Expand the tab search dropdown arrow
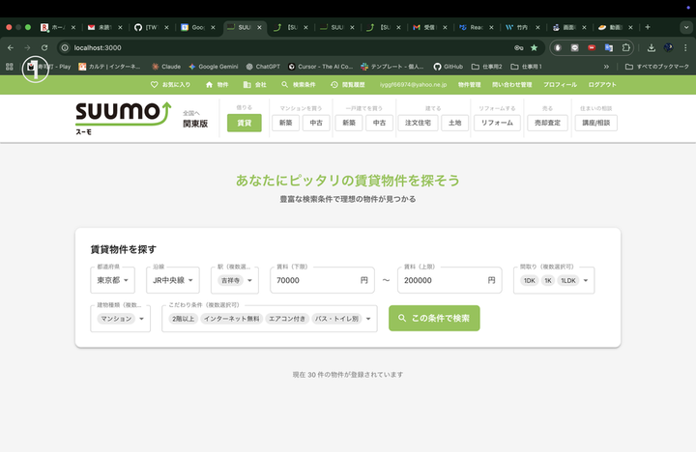 coord(686,27)
